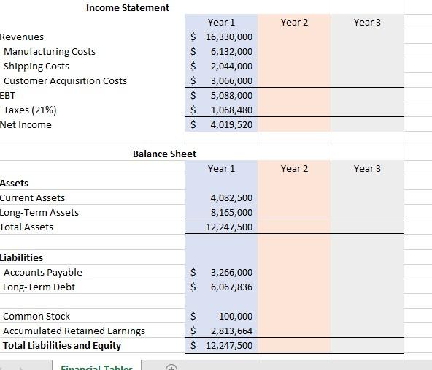
Task: Select Income Statement Year 3 header
Action: click(367, 23)
